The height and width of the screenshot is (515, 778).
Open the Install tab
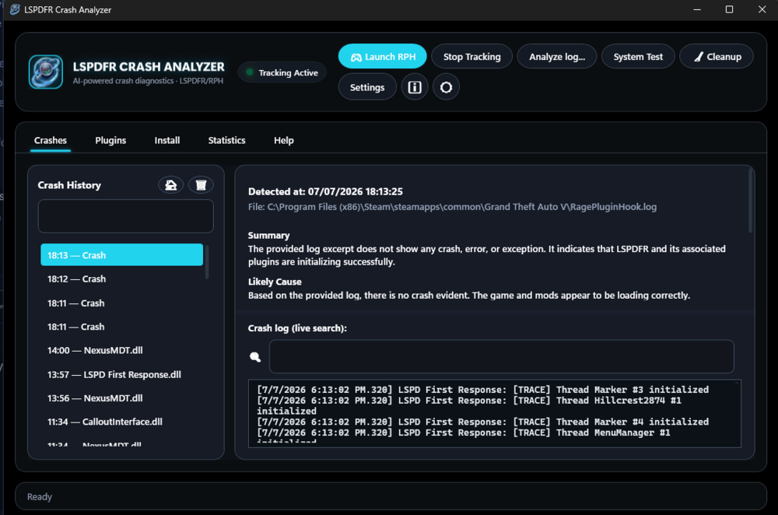click(x=167, y=140)
